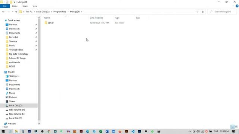This screenshot has width=239, height=134.
Task: Open Pictures under This PC
Action: click(13, 97)
